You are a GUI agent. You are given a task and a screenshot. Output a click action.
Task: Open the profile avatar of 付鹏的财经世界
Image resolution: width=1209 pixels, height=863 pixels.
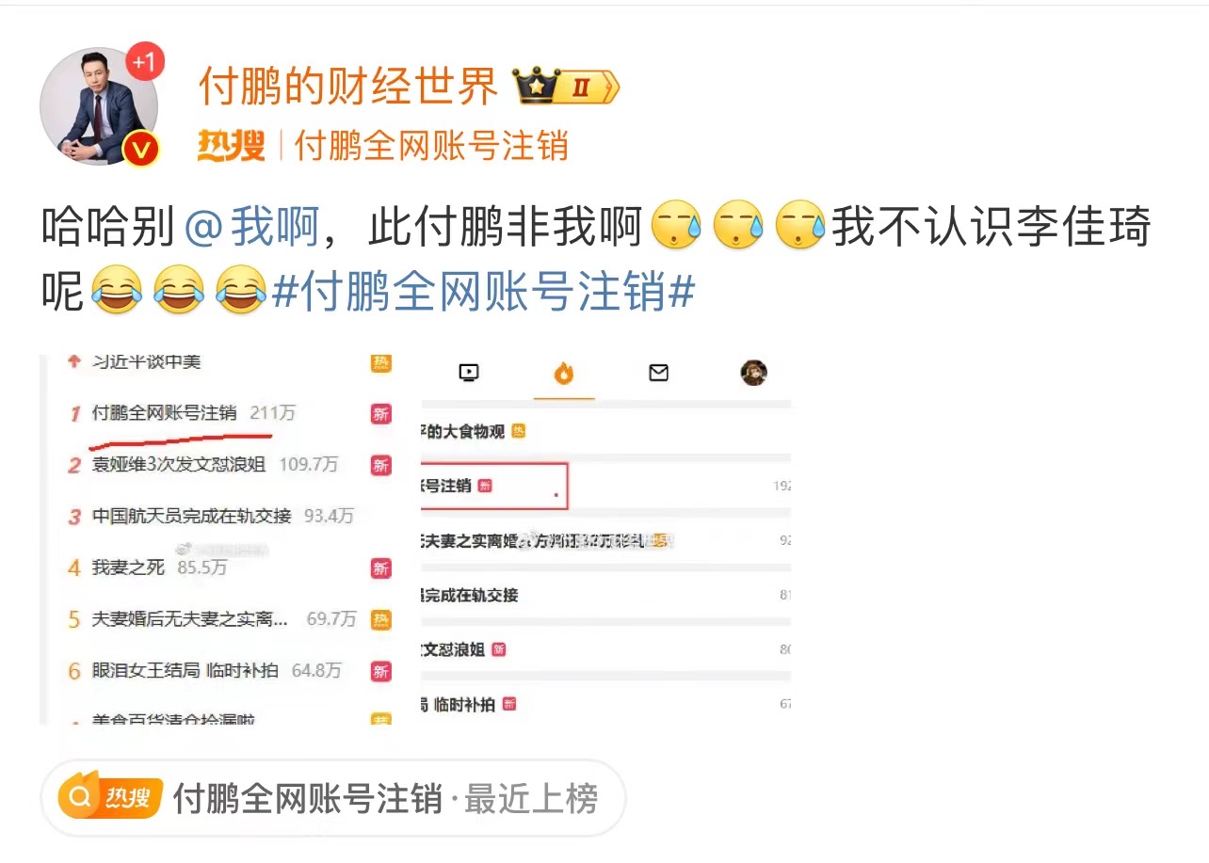(x=99, y=105)
